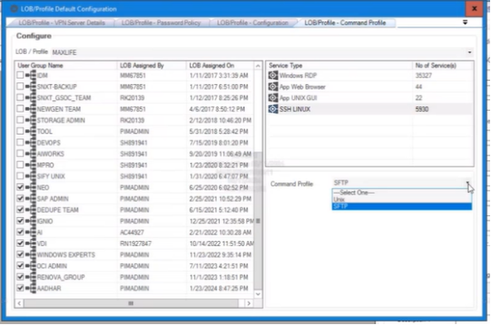This screenshot has height=325, width=491.
Task: Click the scroll up arrow of group list
Action: 258,66
